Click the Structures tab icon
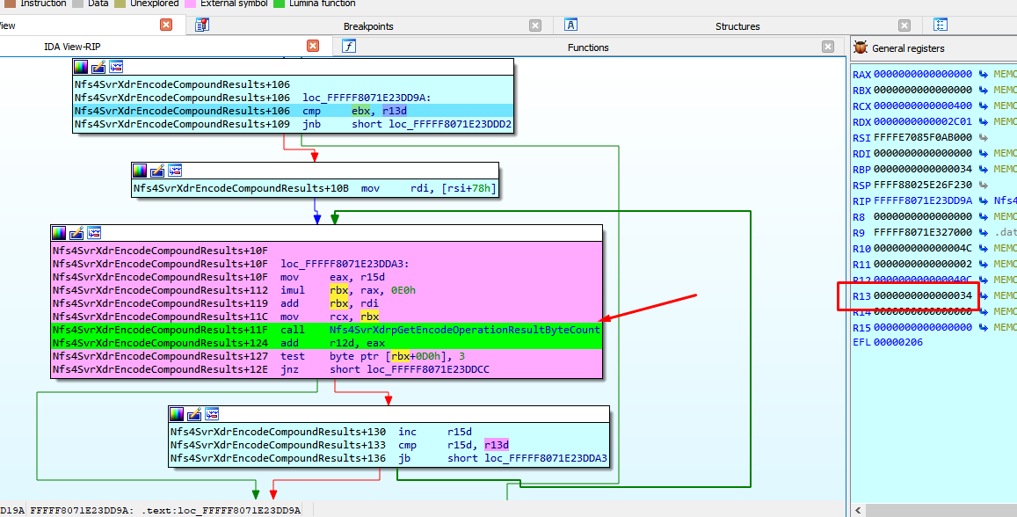1017x517 pixels. click(x=570, y=25)
